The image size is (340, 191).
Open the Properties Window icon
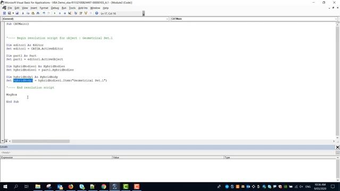[x=81, y=13]
